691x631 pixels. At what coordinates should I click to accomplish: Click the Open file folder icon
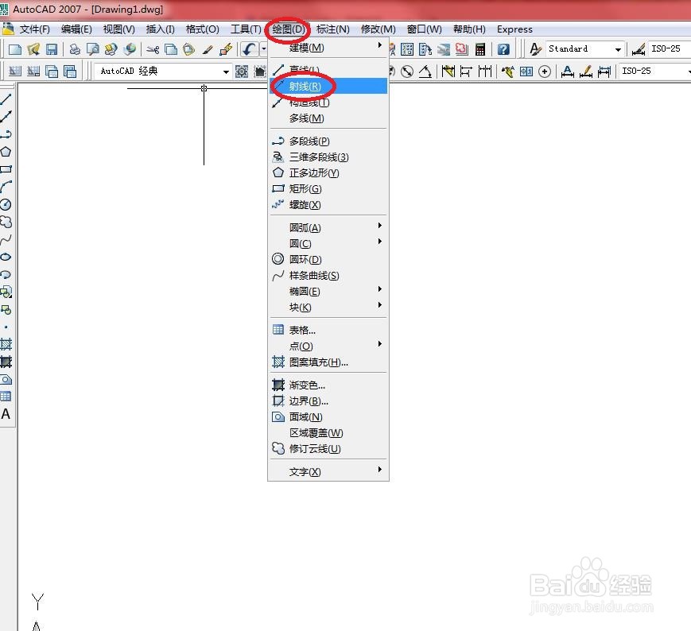tap(33, 49)
